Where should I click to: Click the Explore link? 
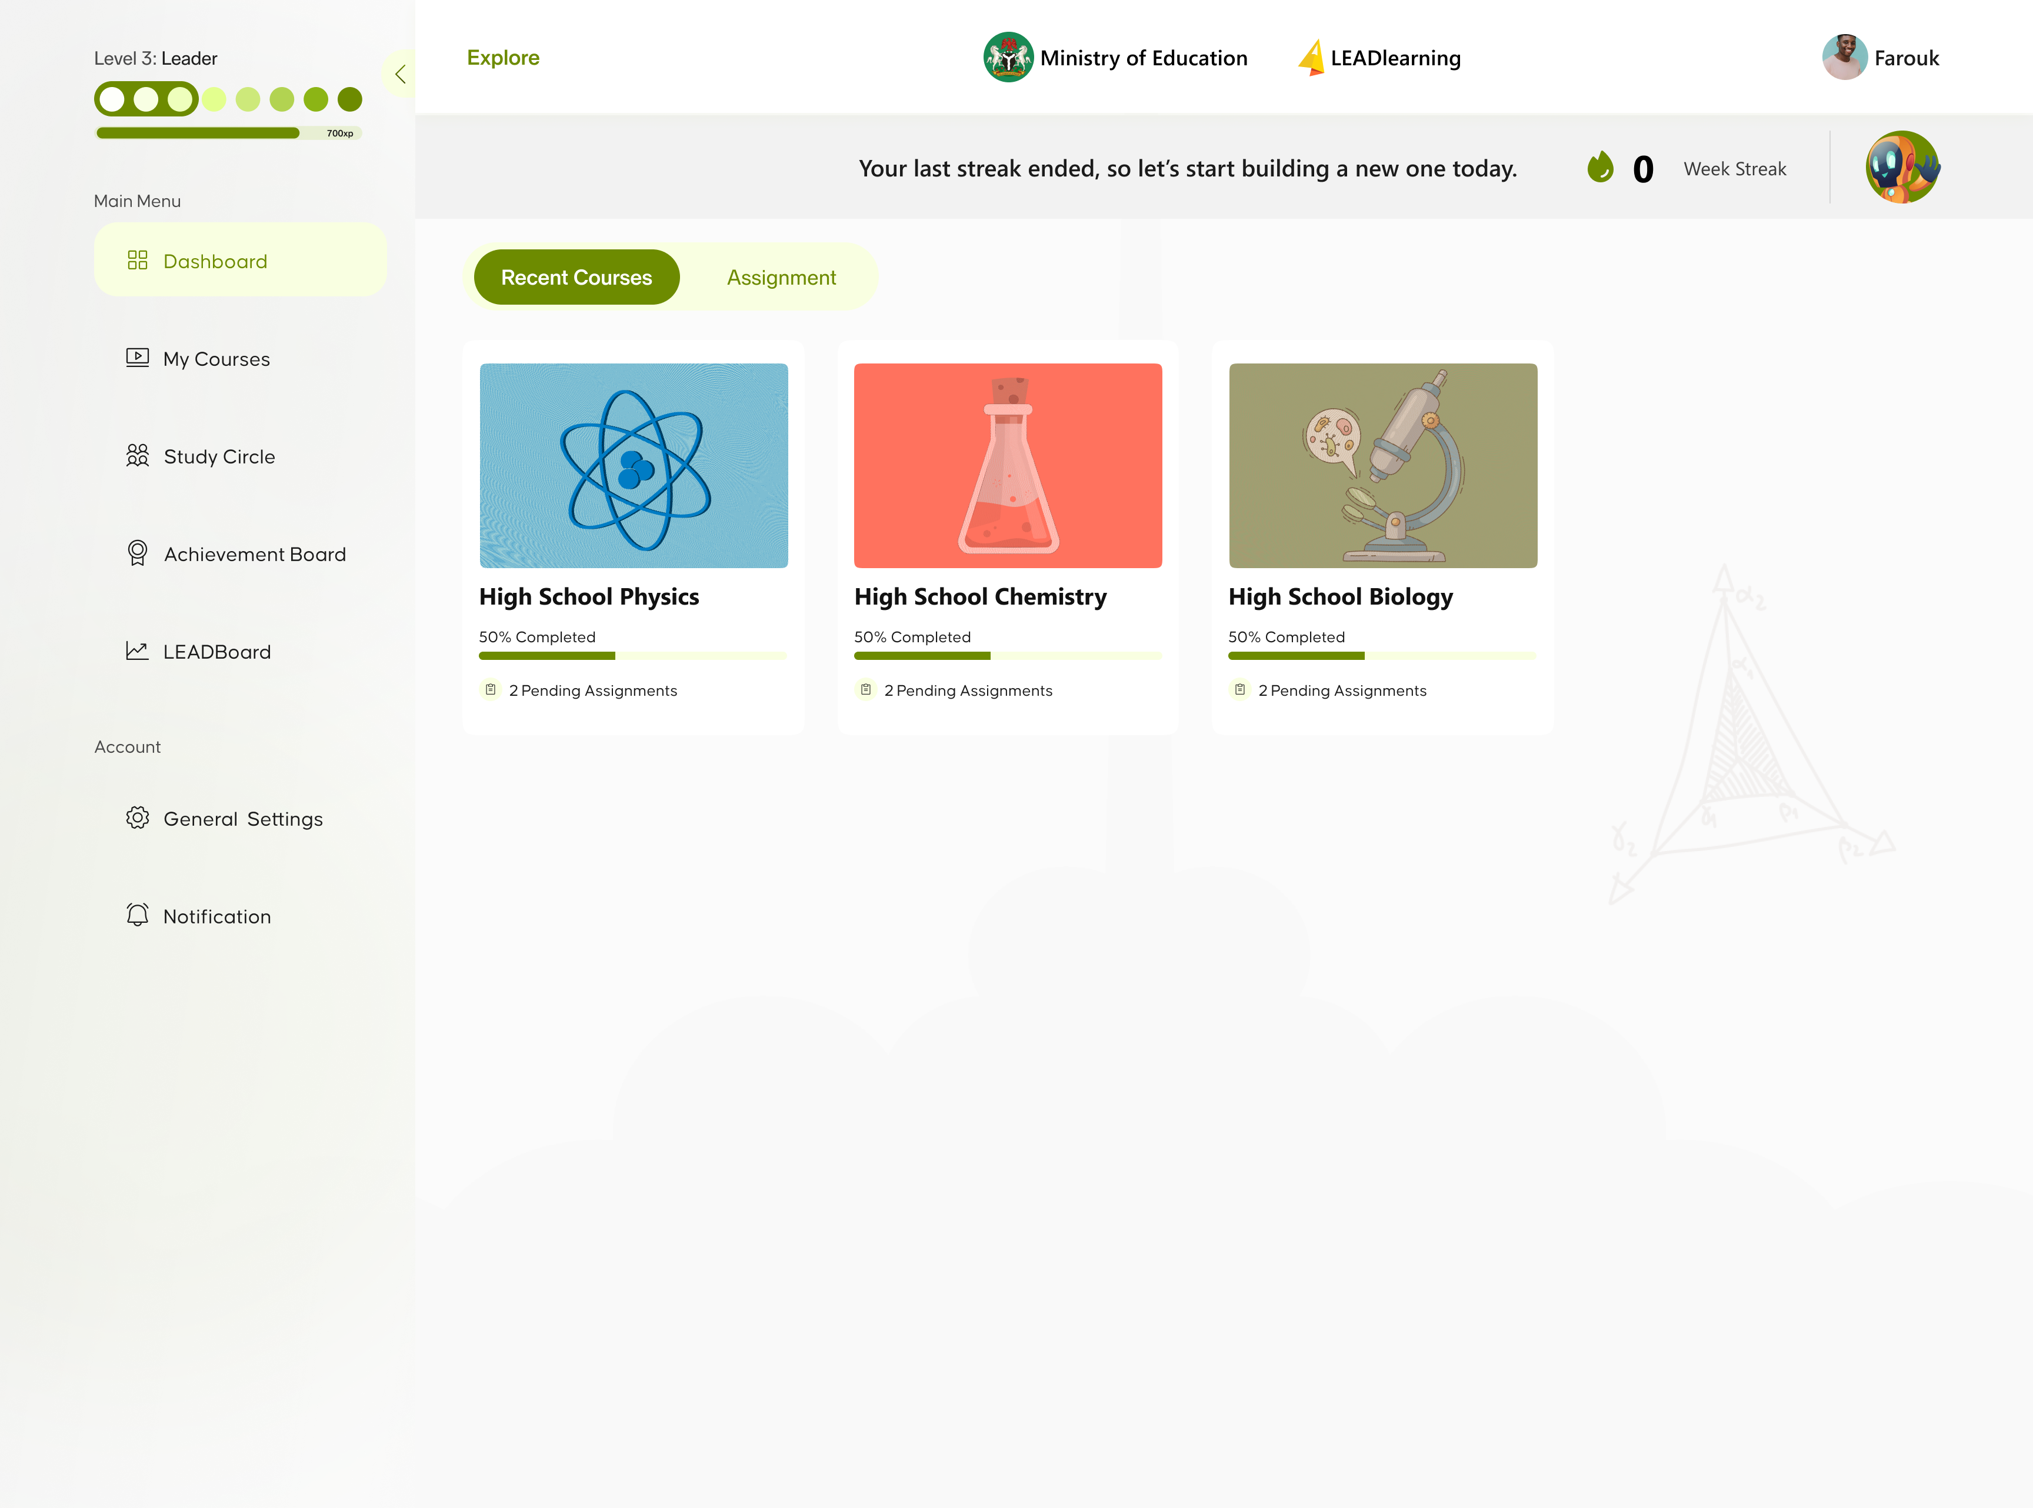point(503,58)
